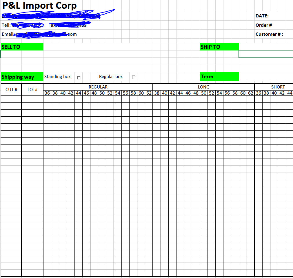Click the Tell: label in header
The image size is (293, 278).
click(6, 25)
